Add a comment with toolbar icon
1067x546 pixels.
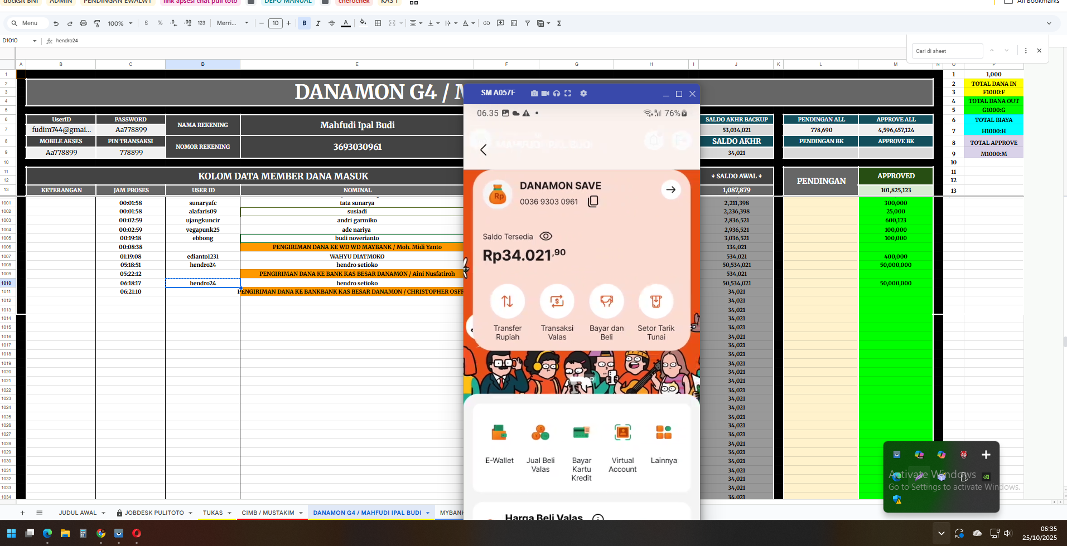tap(500, 23)
